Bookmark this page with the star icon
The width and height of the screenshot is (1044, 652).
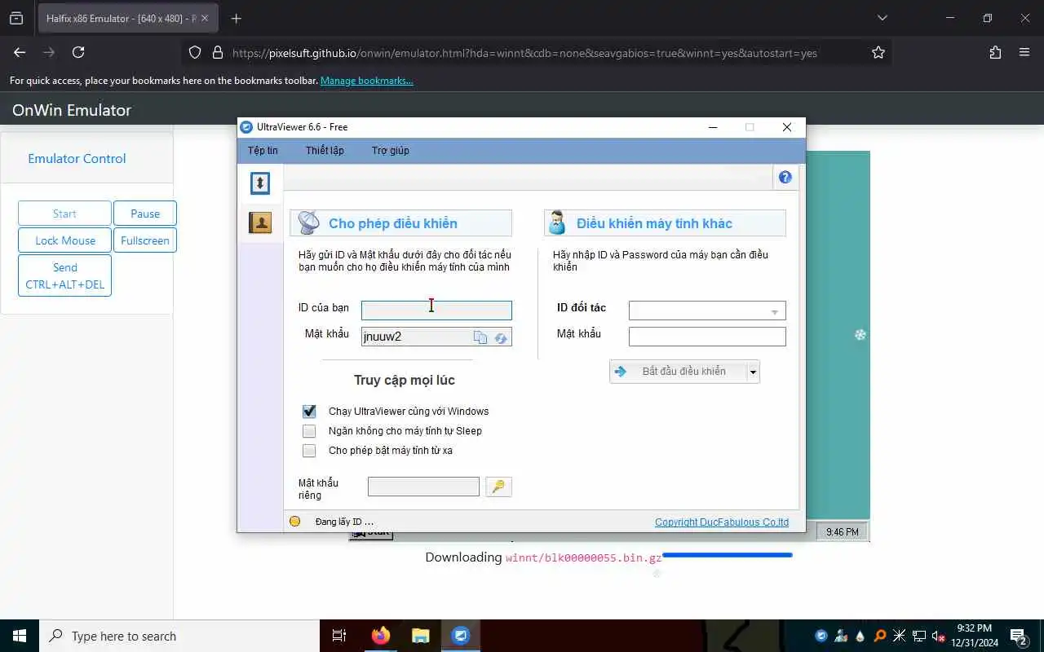coord(878,52)
